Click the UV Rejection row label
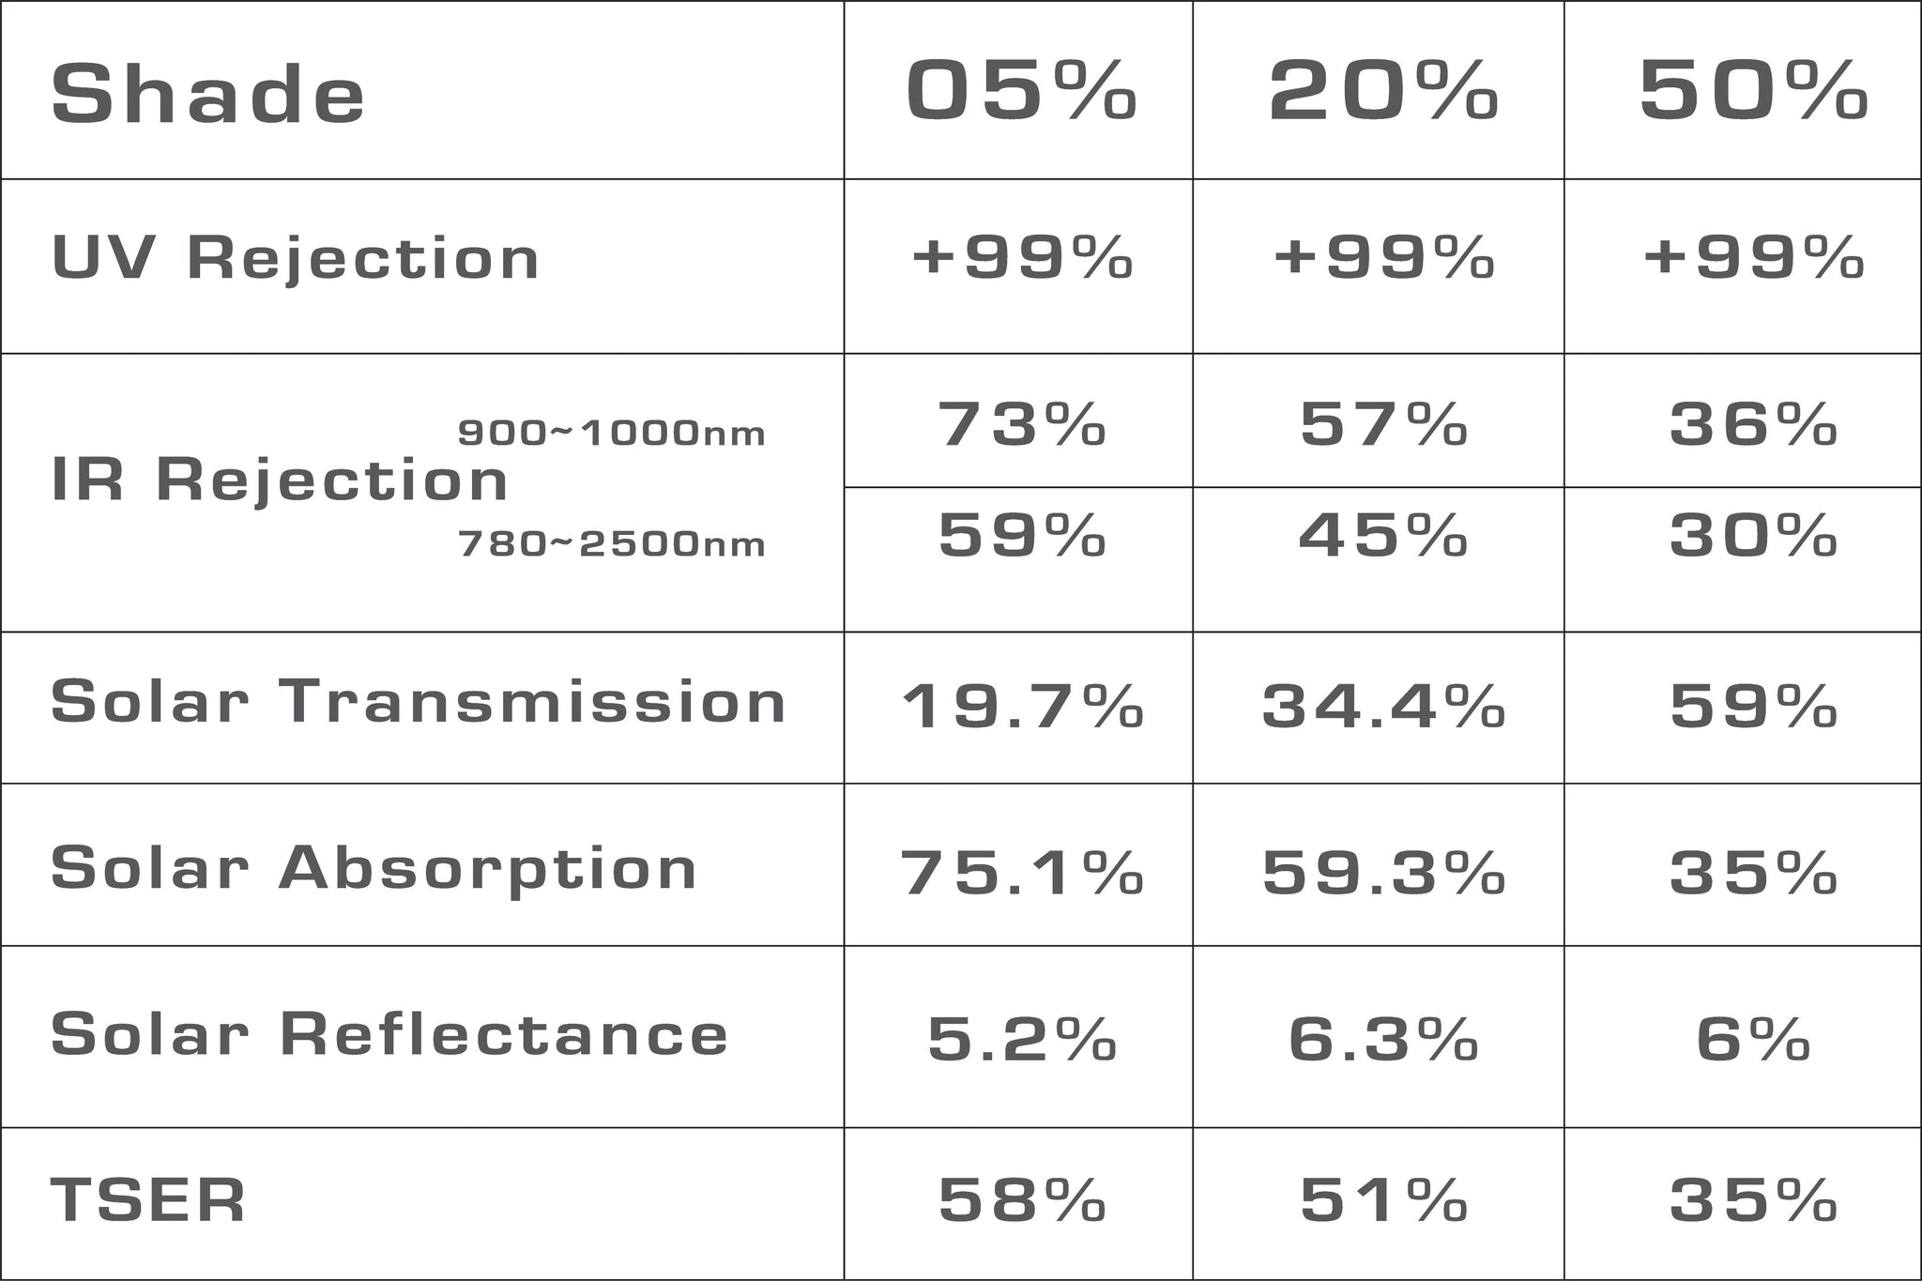Viewport: 1922px width, 1281px height. click(296, 257)
